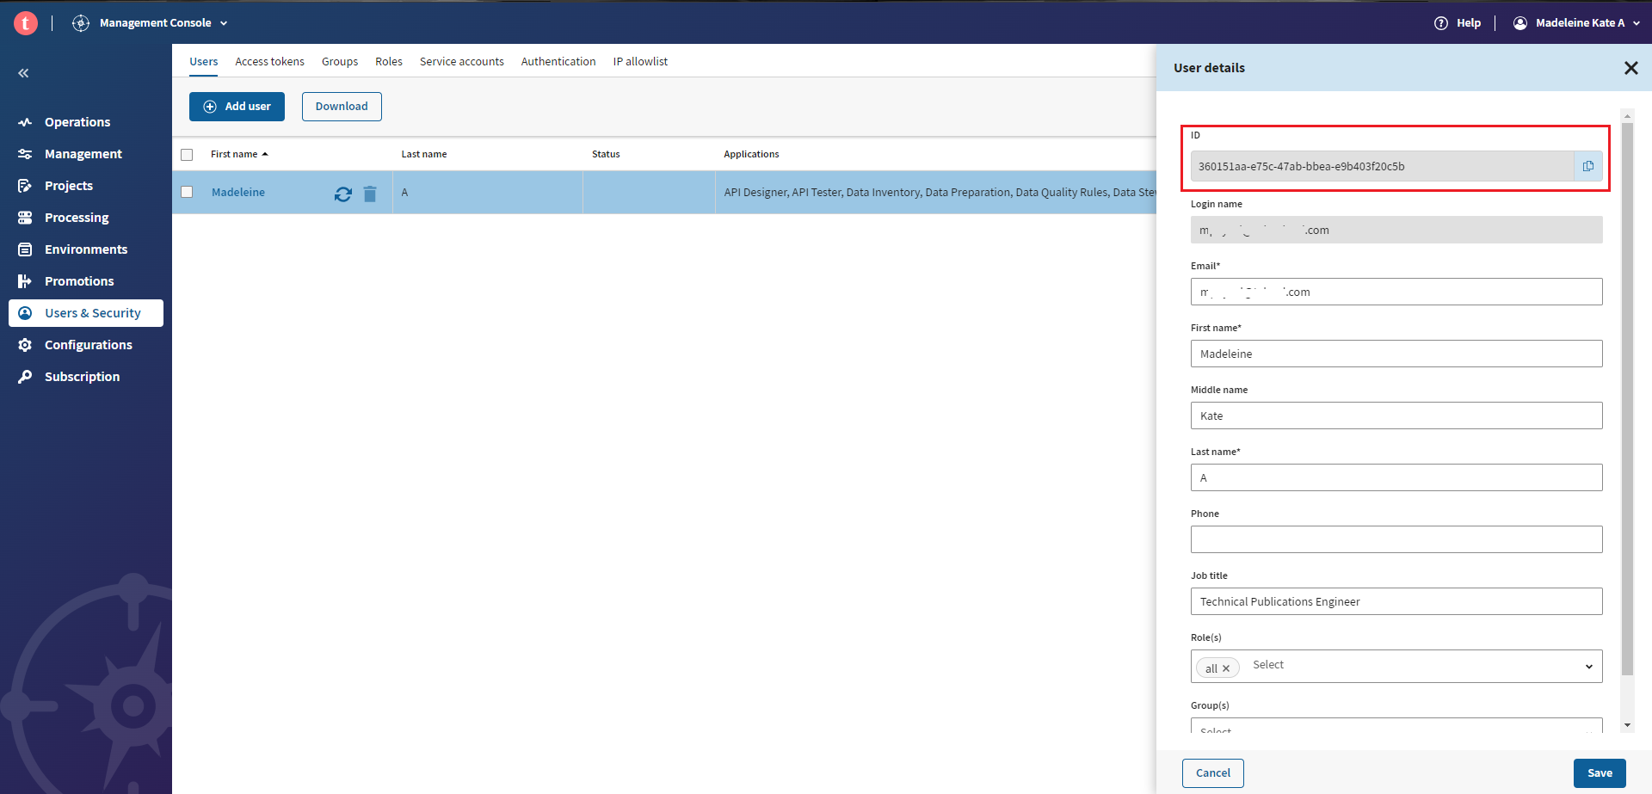Click the Add user button

click(237, 107)
